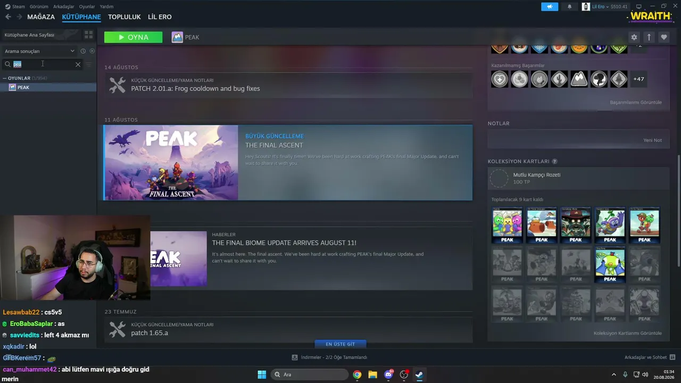
Task: Toggle the ready-to-play filter icon
Action: point(92,51)
